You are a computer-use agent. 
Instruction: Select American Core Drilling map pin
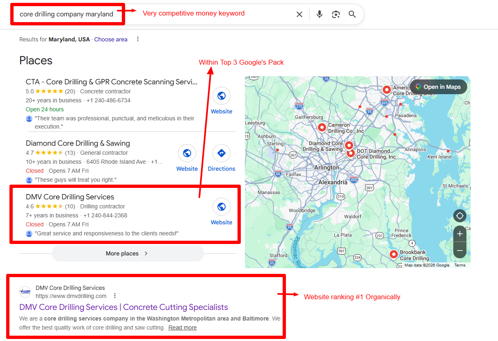coord(386,90)
